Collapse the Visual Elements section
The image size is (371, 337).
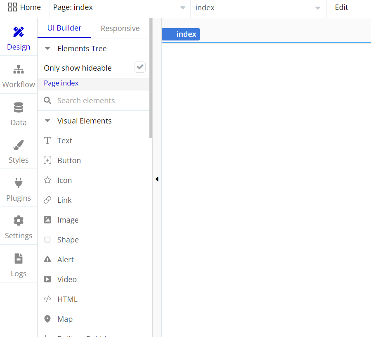coord(47,121)
